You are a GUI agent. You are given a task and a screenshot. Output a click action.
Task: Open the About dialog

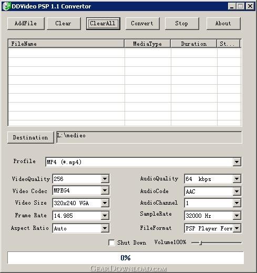point(223,24)
